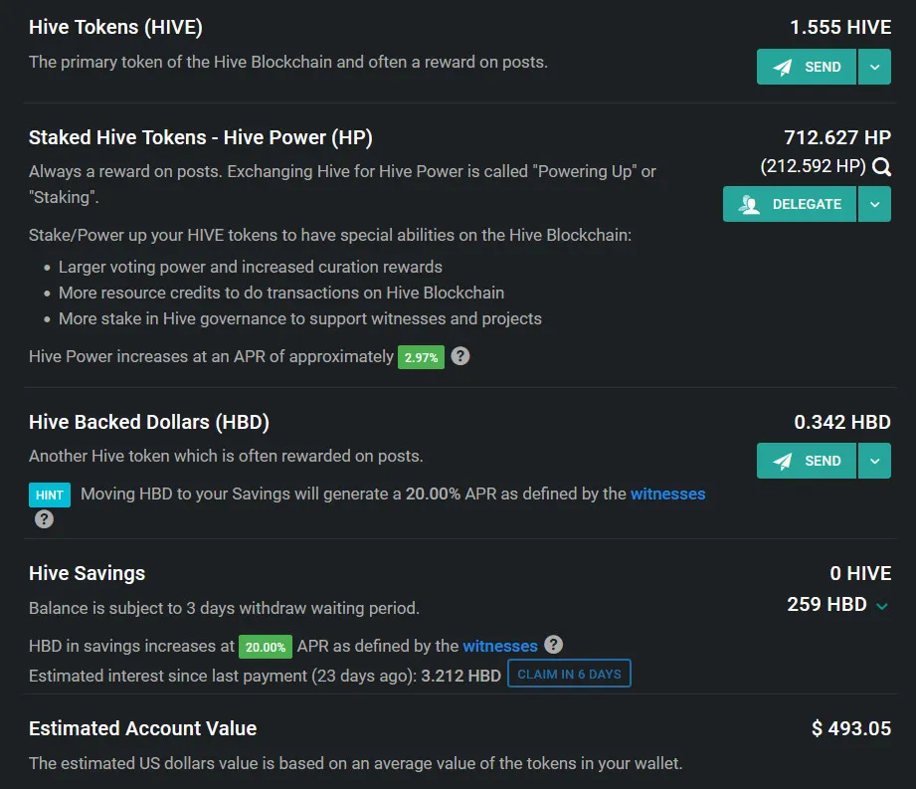Expand the dropdown arrow beside Delegate

tap(874, 204)
